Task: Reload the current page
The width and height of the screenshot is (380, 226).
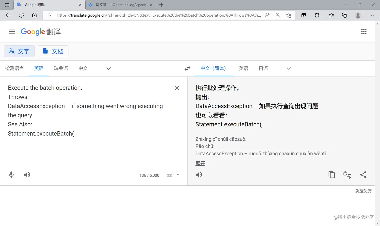Action: [x=21, y=15]
